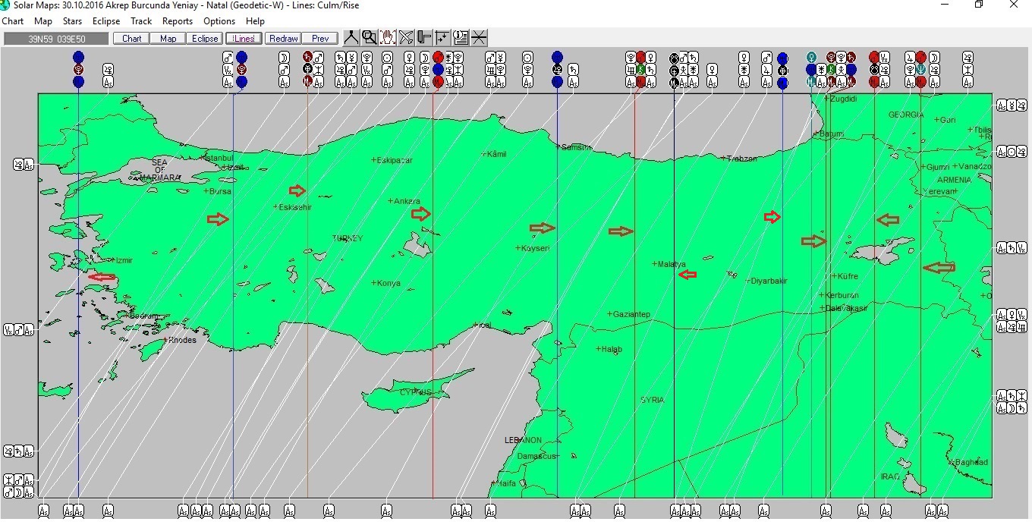
Task: Click the coordinates display field
Action: pyautogui.click(x=57, y=39)
